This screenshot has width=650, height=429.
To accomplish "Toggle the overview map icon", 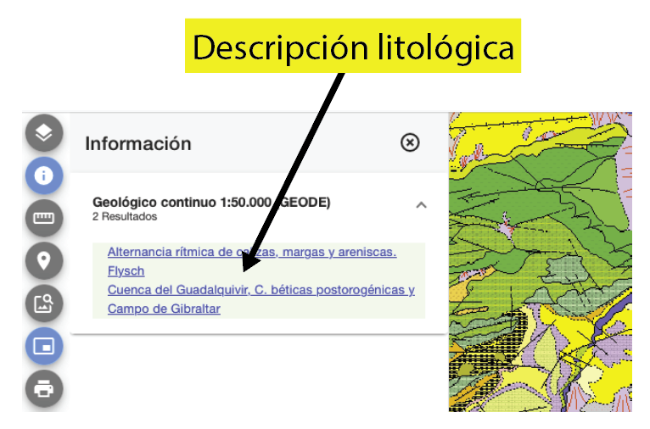I will pos(44,346).
